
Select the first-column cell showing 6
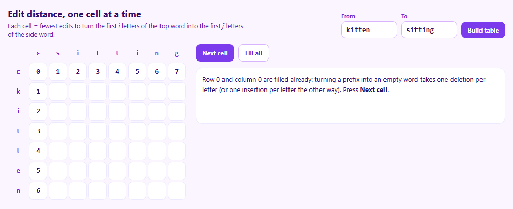38,191
